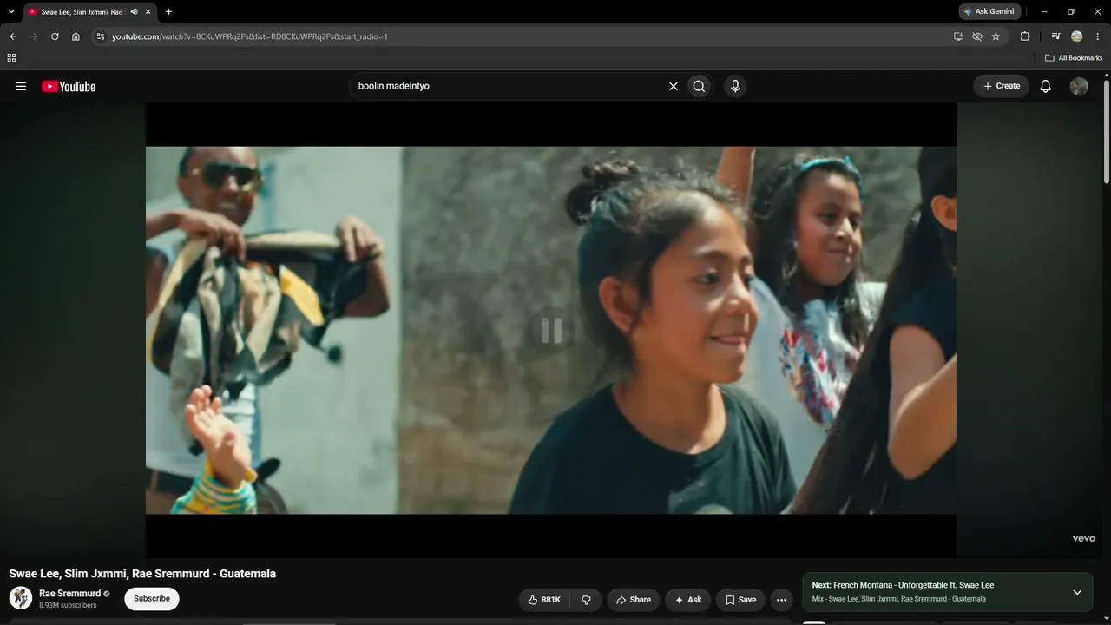Screen dimensions: 1111x625
Task: Open the YouTube account avatar menu
Action: point(1079,86)
